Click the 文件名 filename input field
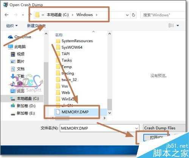Image resolution: width=189 pixels, height=158 pixels. (97, 128)
